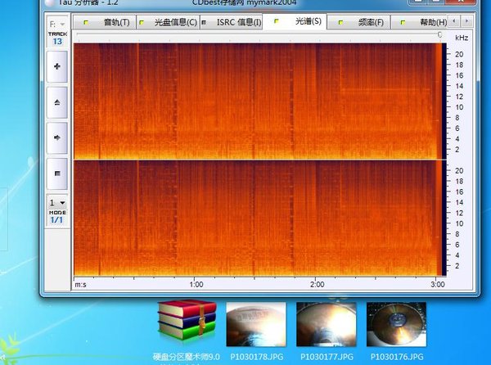Click the right arrow play button
Screen dimensions: 491x365
[x=57, y=137]
